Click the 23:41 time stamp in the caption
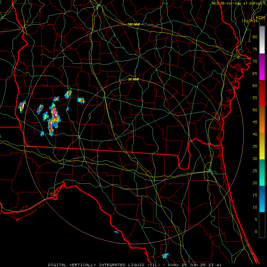The height and width of the screenshot is (267, 267). pyautogui.click(x=214, y=265)
